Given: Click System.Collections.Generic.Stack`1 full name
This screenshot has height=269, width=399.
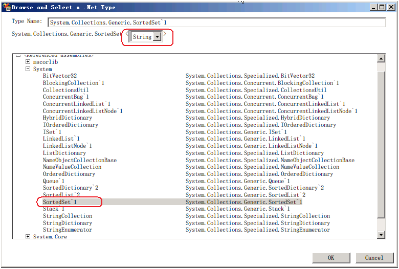Looking at the screenshot, I should click(238, 209).
